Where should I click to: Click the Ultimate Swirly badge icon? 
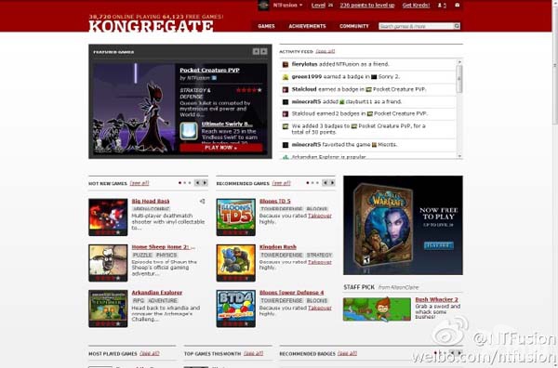coord(189,131)
